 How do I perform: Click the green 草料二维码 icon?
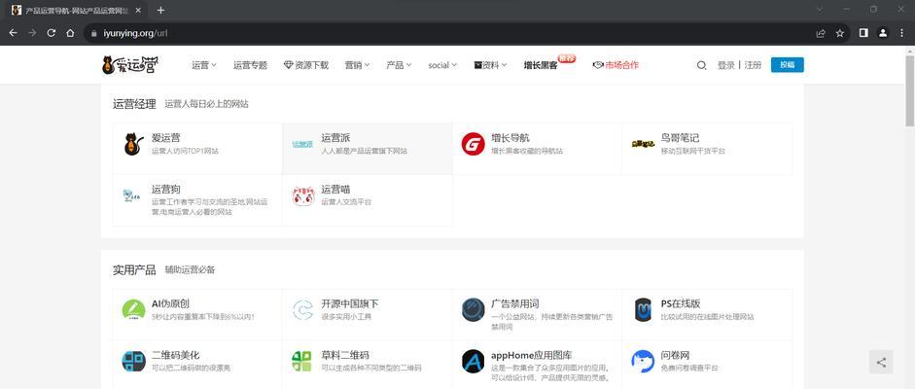point(301,362)
